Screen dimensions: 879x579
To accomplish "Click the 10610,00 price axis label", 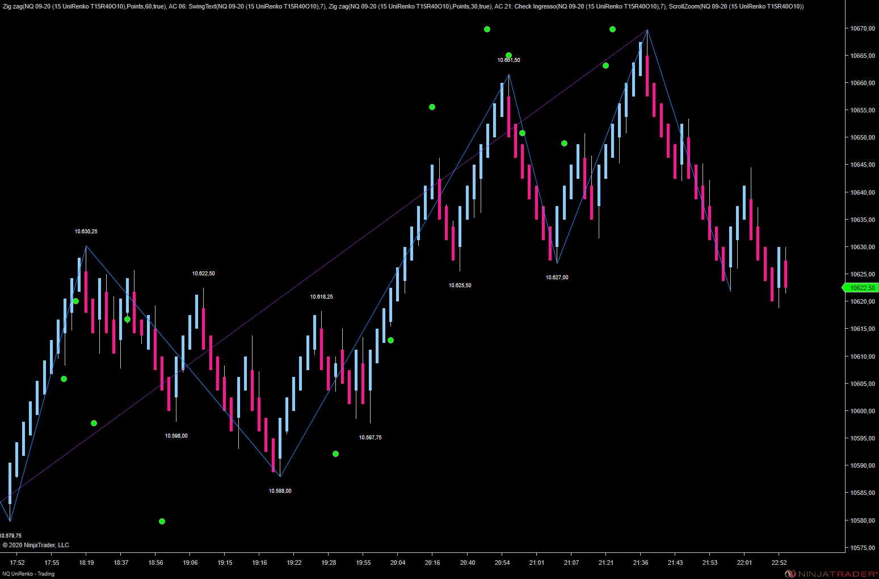I will (x=862, y=356).
